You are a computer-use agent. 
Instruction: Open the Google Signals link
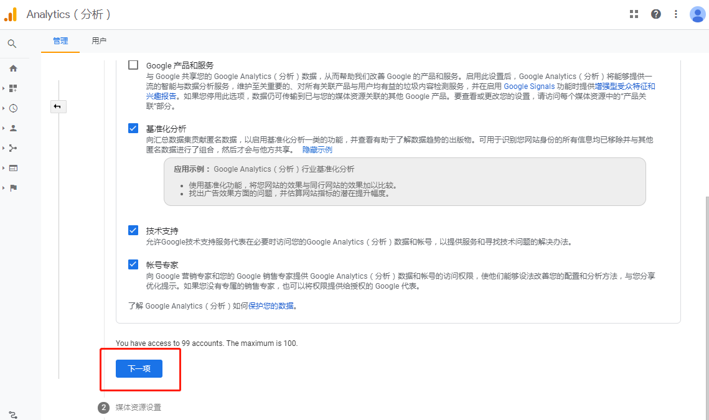coord(529,86)
